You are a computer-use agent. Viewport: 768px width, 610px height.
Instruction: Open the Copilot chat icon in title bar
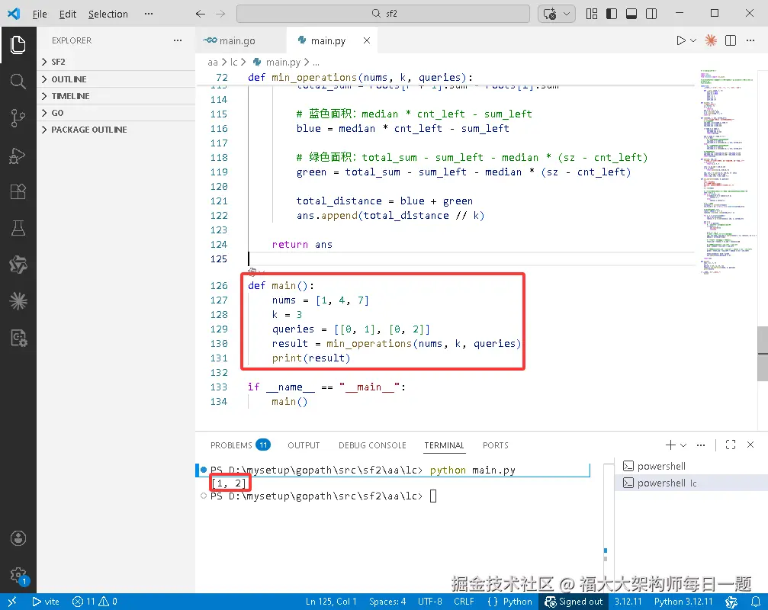pyautogui.click(x=550, y=14)
